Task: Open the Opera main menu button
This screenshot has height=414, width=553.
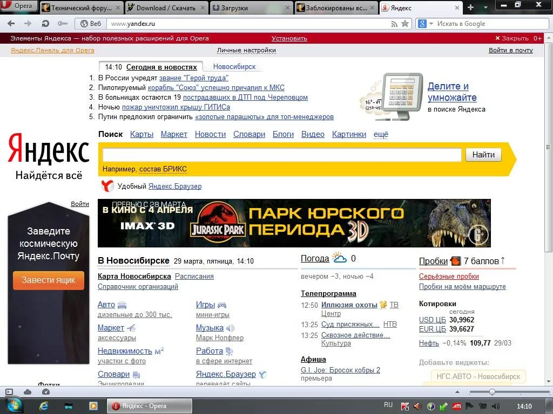Action: click(x=18, y=6)
